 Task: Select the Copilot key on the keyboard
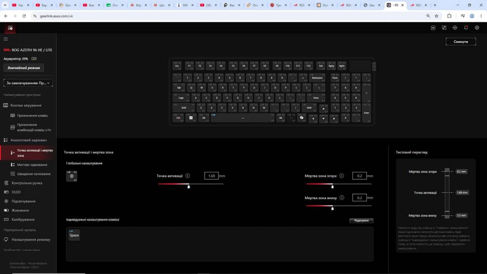pyautogui.click(x=302, y=118)
